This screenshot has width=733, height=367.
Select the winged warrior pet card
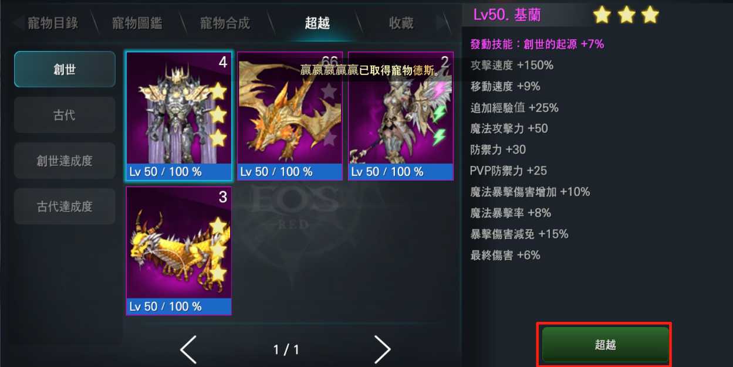point(401,115)
